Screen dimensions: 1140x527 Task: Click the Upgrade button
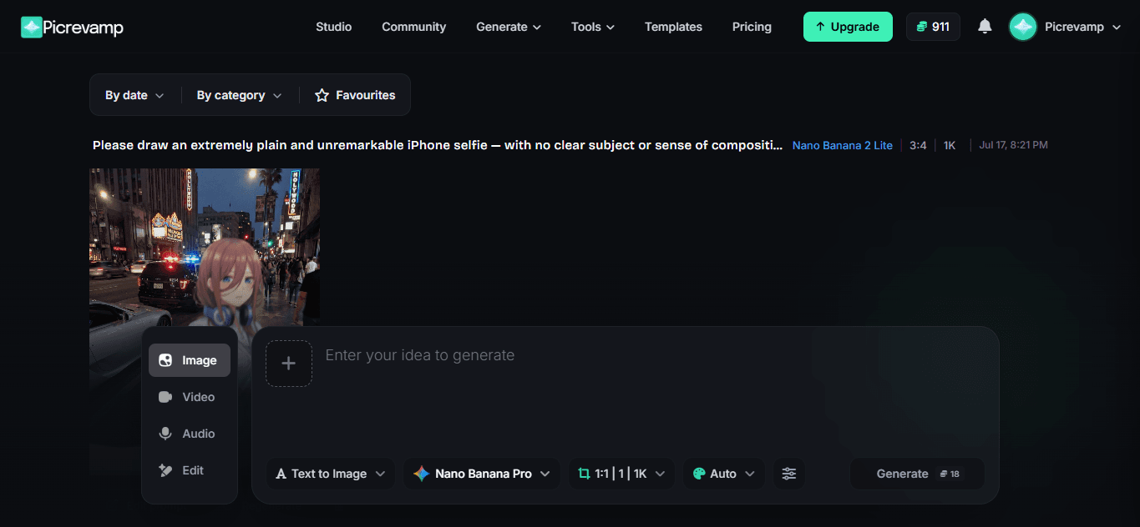[848, 27]
